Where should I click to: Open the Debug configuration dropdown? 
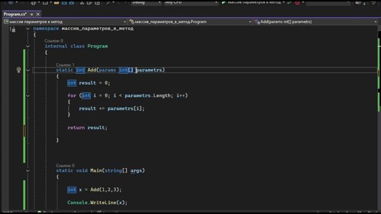click(146, 2)
